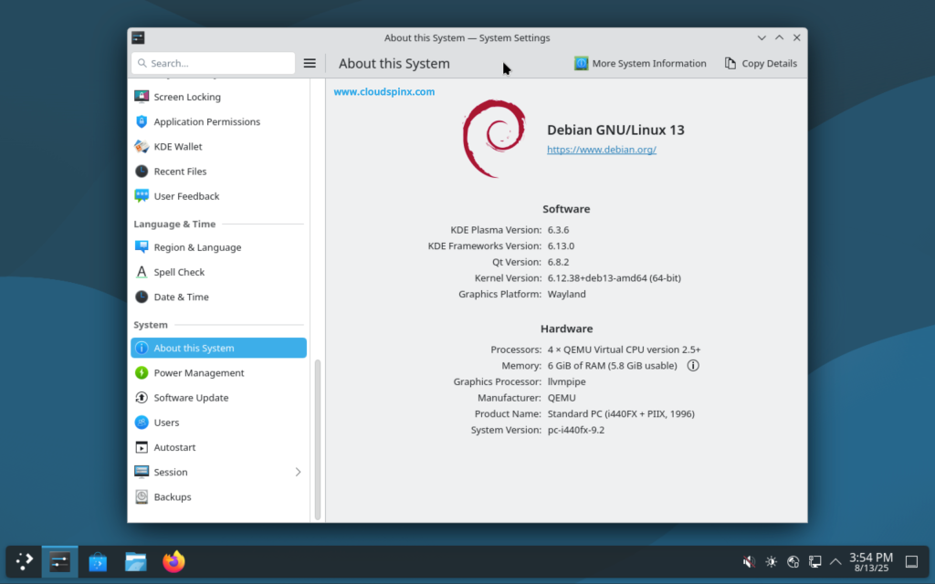Image resolution: width=935 pixels, height=584 pixels.
Task: Click the Copy Details button
Action: [x=761, y=63]
